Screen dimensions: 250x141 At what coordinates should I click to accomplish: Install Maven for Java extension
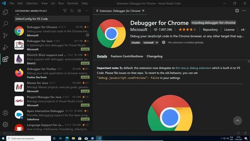(x=85, y=91)
